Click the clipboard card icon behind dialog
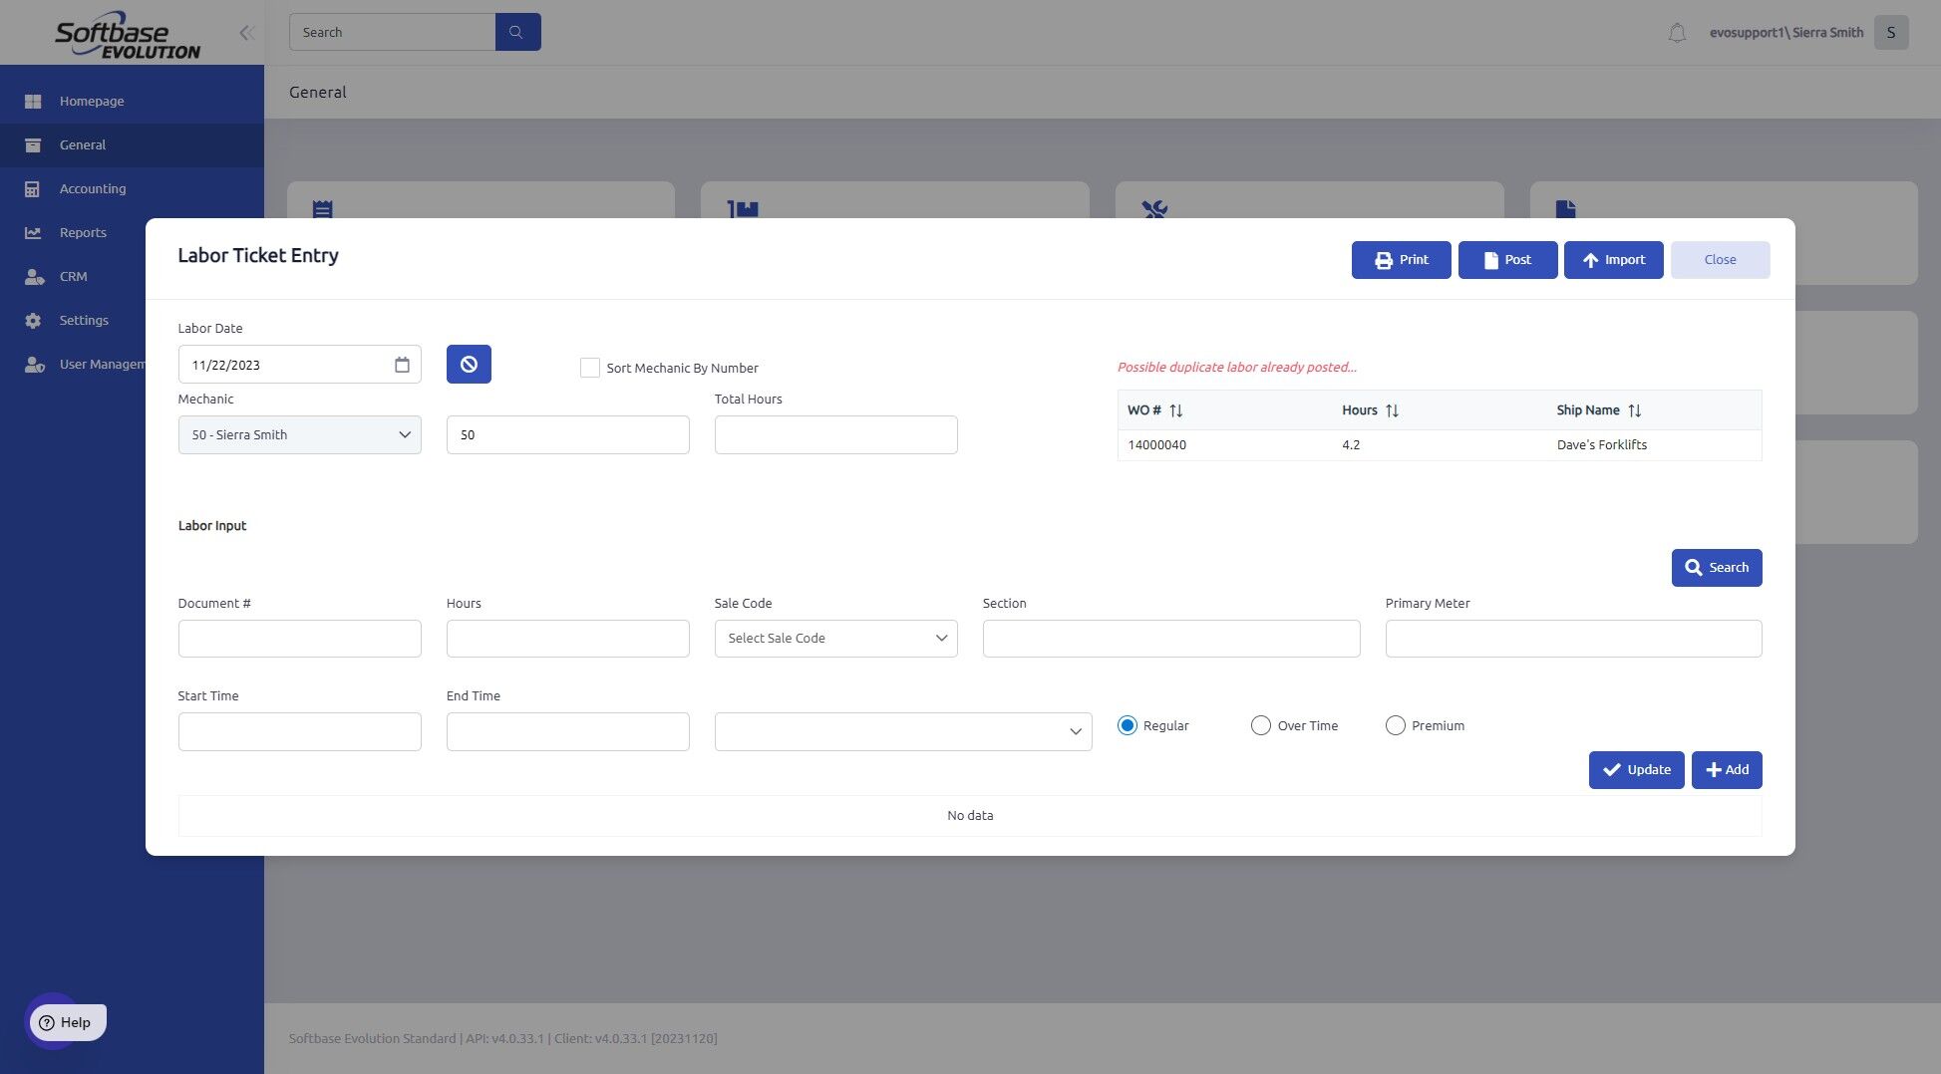Image resolution: width=1941 pixels, height=1074 pixels. (322, 209)
